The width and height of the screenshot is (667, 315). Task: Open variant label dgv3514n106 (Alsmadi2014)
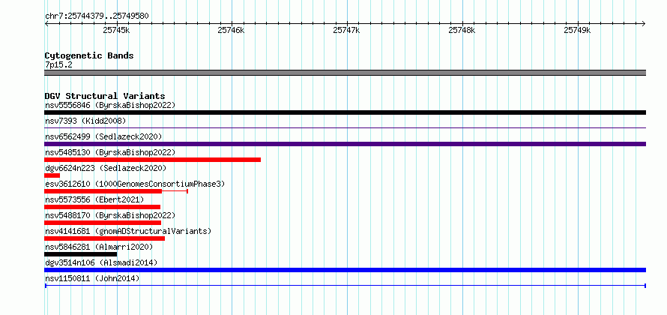point(101,262)
